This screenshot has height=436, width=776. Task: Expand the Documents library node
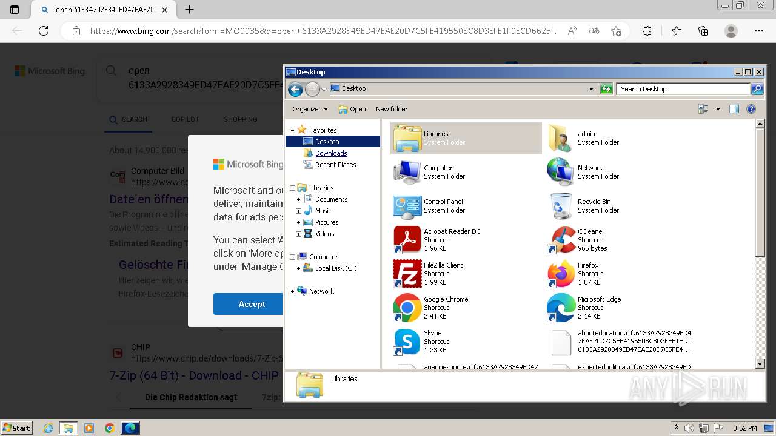pyautogui.click(x=298, y=199)
